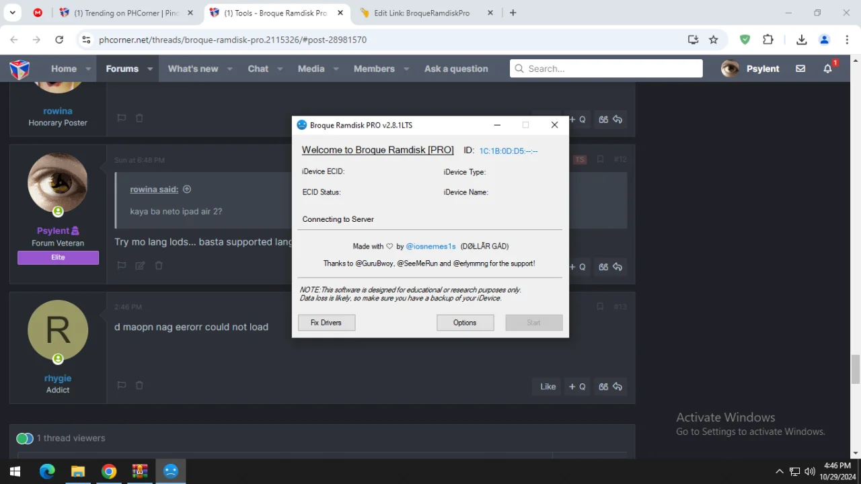Viewport: 861px width, 484px height.
Task: Click trash icon in rhygie's post
Action: [x=139, y=385]
